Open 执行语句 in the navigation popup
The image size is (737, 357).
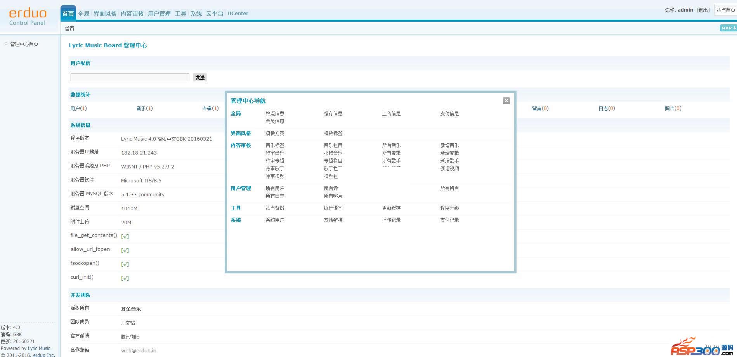click(x=333, y=208)
